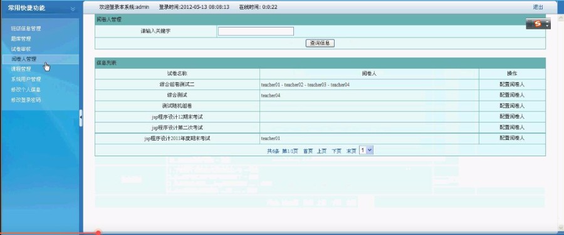Viewport: 564px width, 235px height.
Task: Open 修改登录密码 in the sidebar
Action: pyautogui.click(x=26, y=100)
